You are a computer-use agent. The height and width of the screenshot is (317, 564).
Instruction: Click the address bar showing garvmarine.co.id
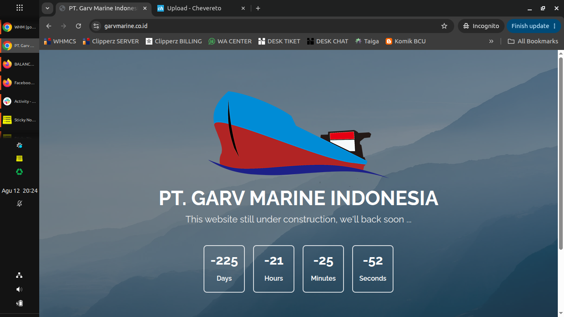click(x=271, y=26)
